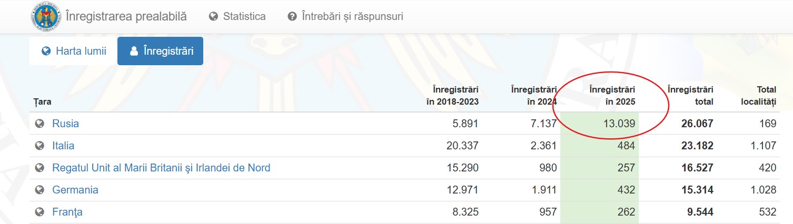Screen dimensions: 793x224
Task: Open Regatul Unit al Marii Britanii link
Action: pos(161,168)
